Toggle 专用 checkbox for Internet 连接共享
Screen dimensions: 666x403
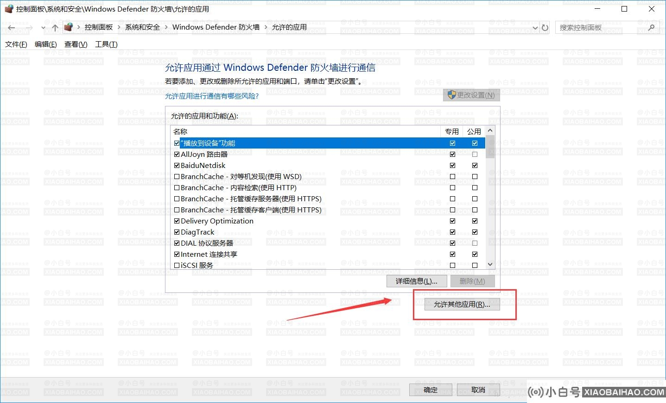(x=452, y=254)
